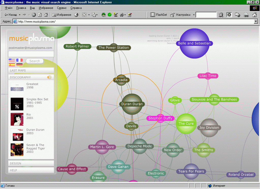
Task: Select the French flag language icon
Action: (x=20, y=60)
